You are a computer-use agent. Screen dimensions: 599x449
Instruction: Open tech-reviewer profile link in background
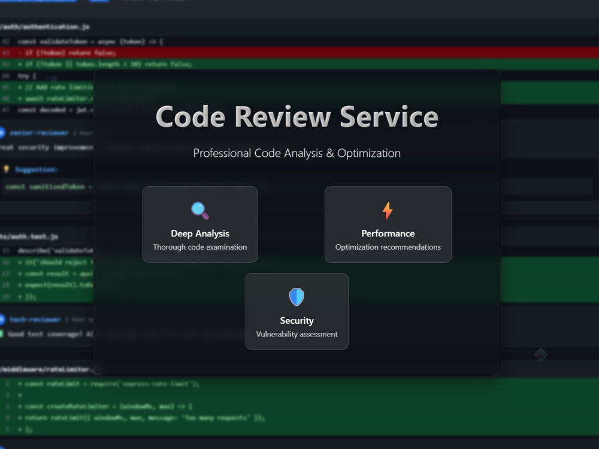pos(35,319)
